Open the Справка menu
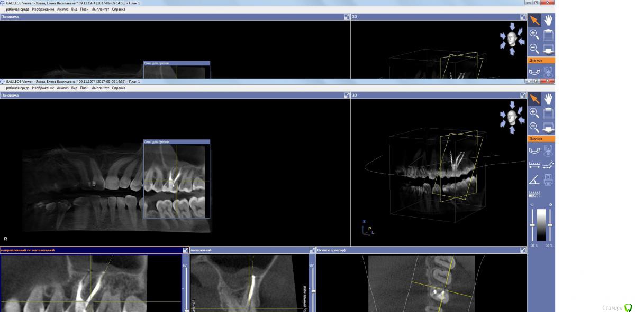 pyautogui.click(x=119, y=88)
